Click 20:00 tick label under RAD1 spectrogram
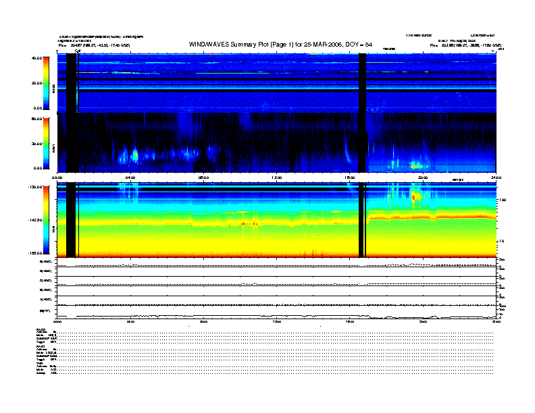535x413 pixels. [423, 177]
